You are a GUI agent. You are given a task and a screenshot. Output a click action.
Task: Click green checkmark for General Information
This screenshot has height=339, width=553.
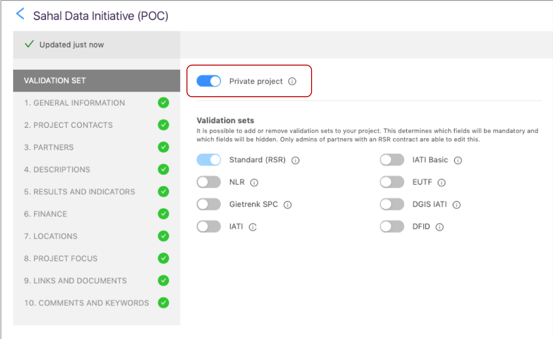pos(163,103)
